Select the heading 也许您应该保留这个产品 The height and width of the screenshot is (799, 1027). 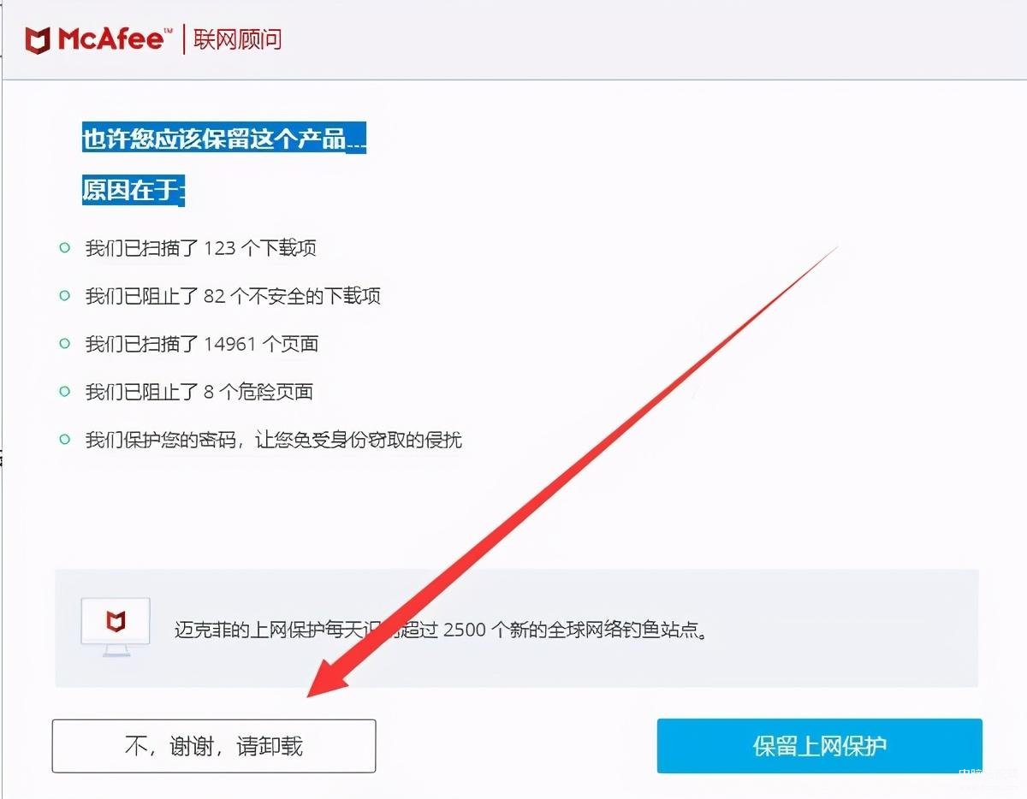pos(224,138)
